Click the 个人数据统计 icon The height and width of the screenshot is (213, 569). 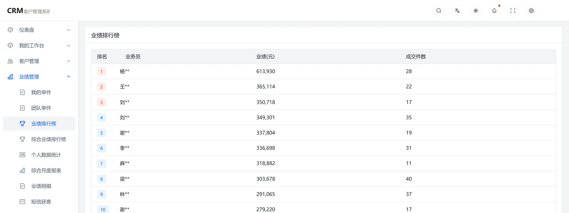click(22, 155)
